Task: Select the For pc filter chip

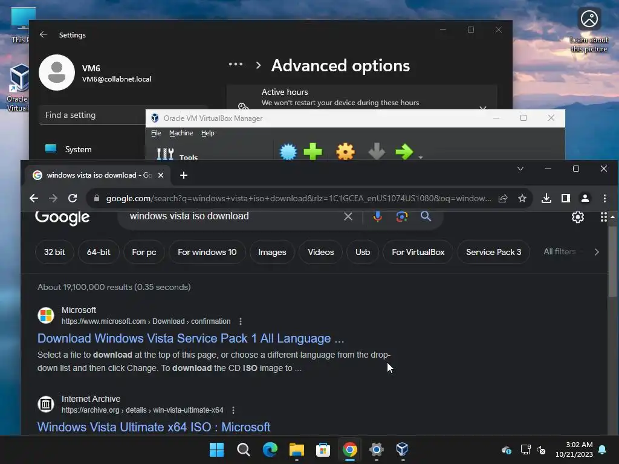Action: click(144, 252)
